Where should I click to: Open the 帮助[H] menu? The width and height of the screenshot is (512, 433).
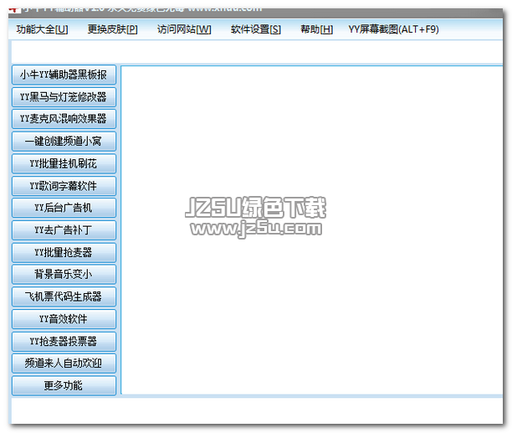tap(316, 29)
